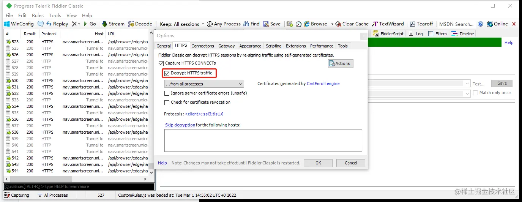Viewport: 522px width, 202px height.
Task: Click Tearoff in the toolbar
Action: pos(421,24)
